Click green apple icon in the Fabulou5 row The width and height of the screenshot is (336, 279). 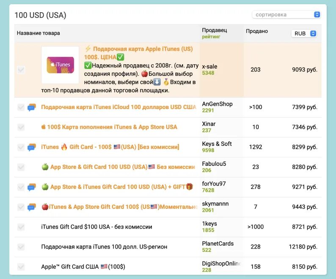tap(45, 167)
